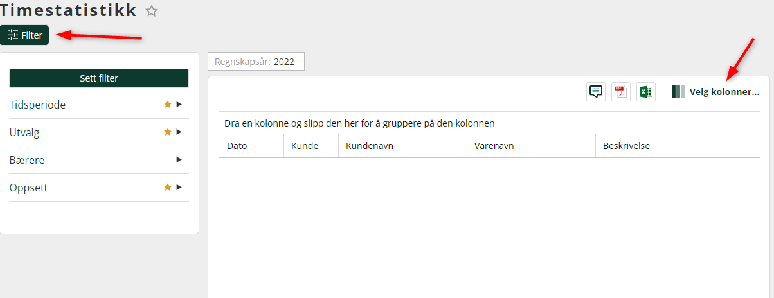Export table to Excel icon
This screenshot has height=298, width=774.
[x=646, y=92]
